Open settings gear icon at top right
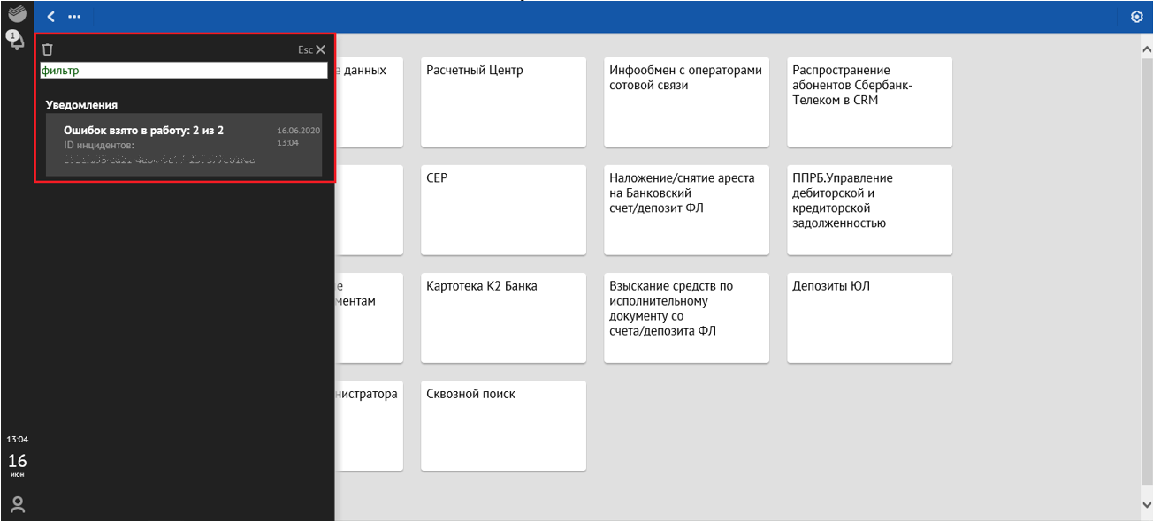Viewport: 1153px width, 521px height. pyautogui.click(x=1137, y=17)
